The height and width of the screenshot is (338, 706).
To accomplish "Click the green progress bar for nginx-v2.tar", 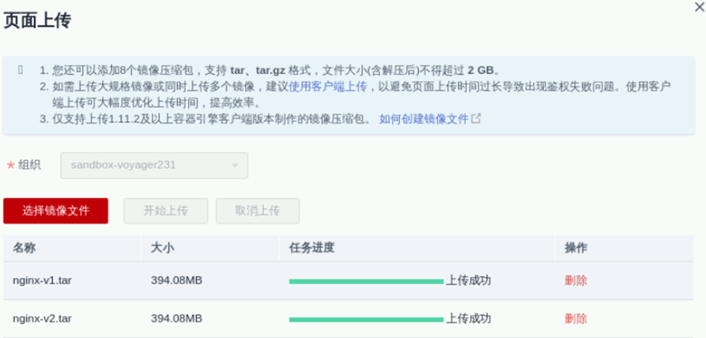I will [x=366, y=319].
